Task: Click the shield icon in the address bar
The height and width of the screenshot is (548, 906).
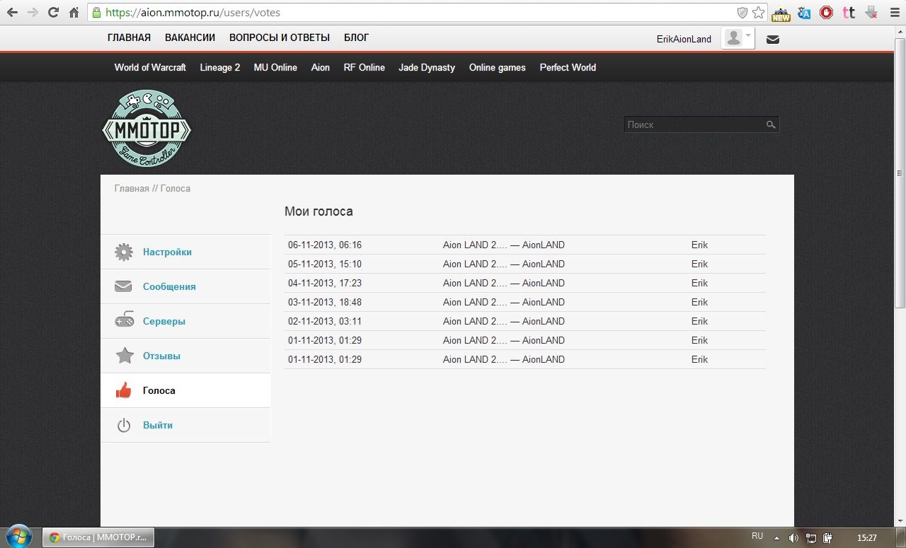Action: click(742, 13)
